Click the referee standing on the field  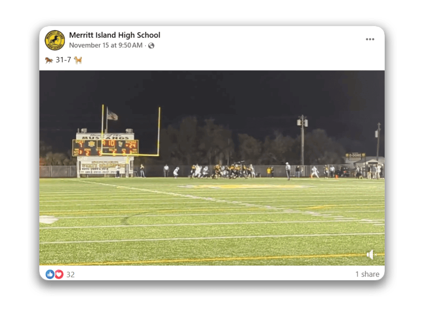click(x=288, y=171)
